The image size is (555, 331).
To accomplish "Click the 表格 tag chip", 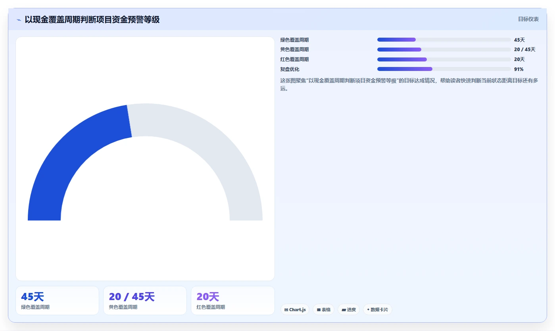I will point(323,310).
